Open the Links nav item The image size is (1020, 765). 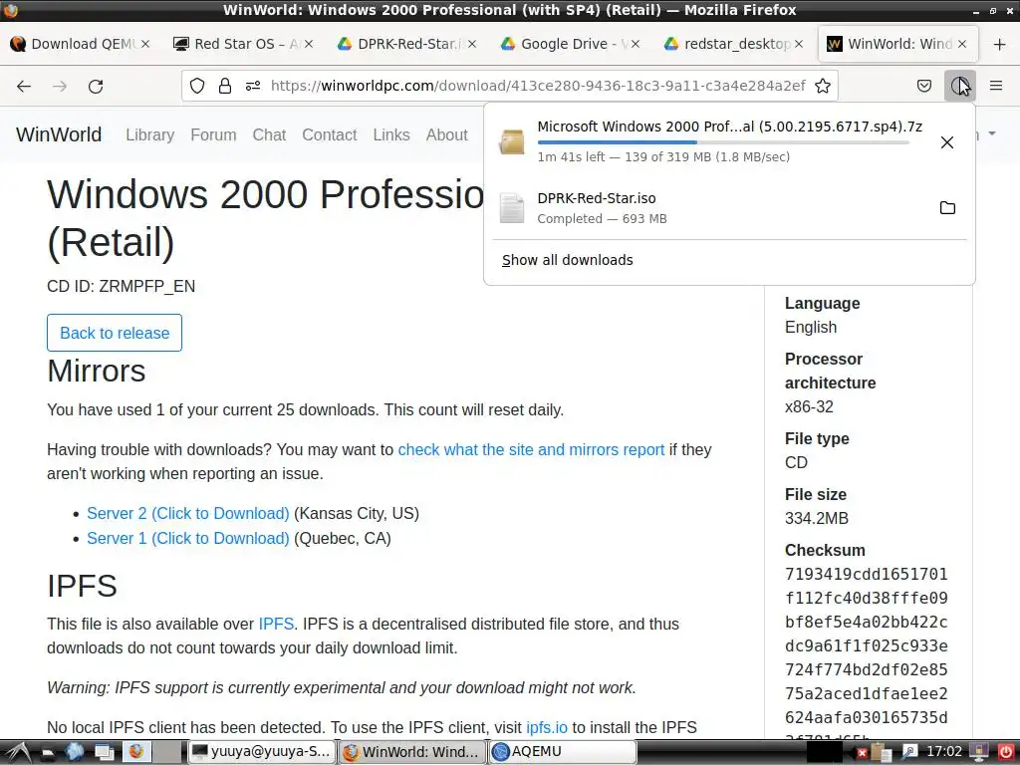tap(390, 134)
